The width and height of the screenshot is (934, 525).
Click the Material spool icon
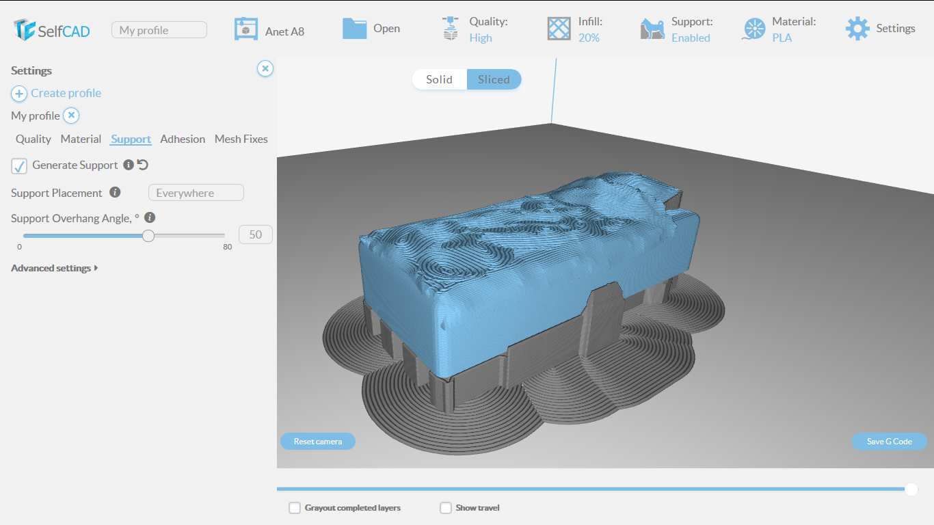[x=753, y=29]
